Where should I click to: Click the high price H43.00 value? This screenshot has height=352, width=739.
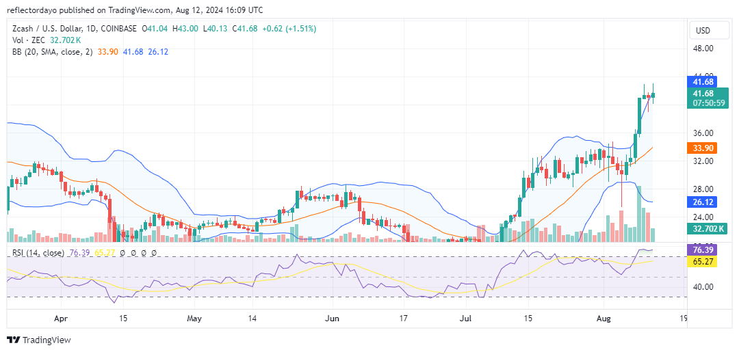coord(185,29)
